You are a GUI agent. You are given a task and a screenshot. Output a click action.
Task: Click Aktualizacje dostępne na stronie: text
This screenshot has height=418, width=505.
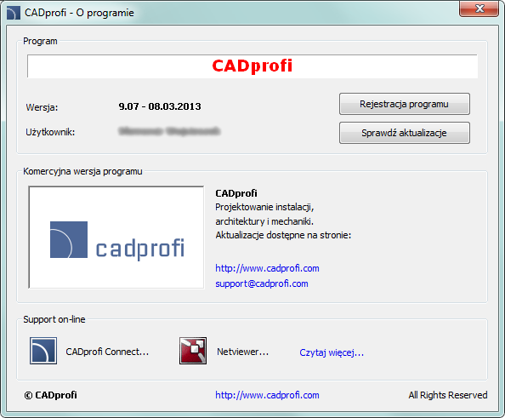coord(283,235)
